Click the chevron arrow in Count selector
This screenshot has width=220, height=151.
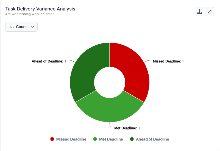[x=32, y=27]
